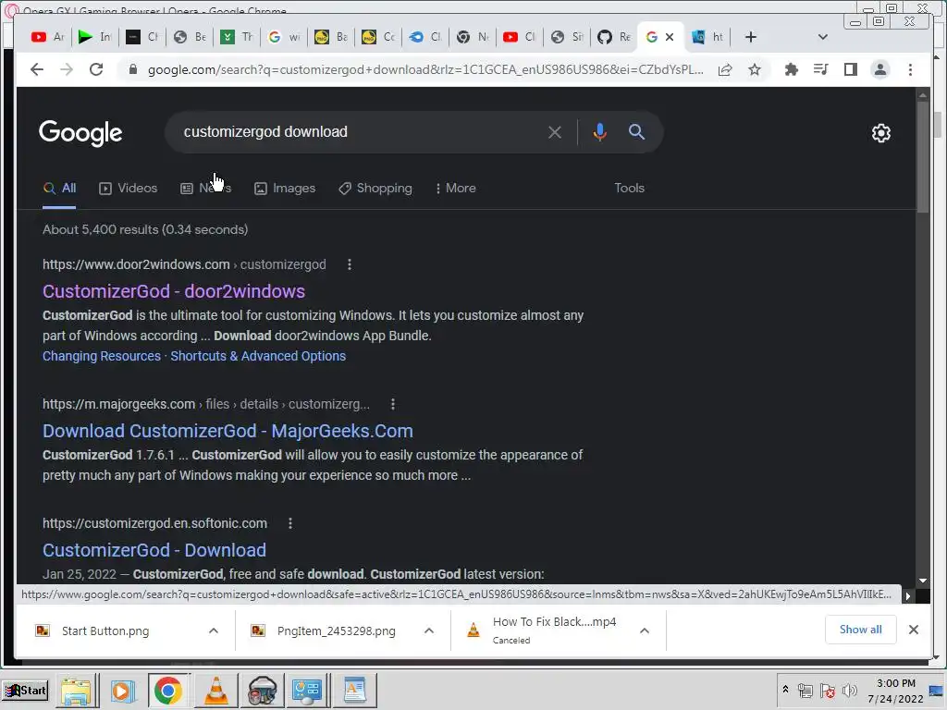The image size is (947, 710).
Task: Click the page vertical scrollbar
Action: (x=923, y=157)
